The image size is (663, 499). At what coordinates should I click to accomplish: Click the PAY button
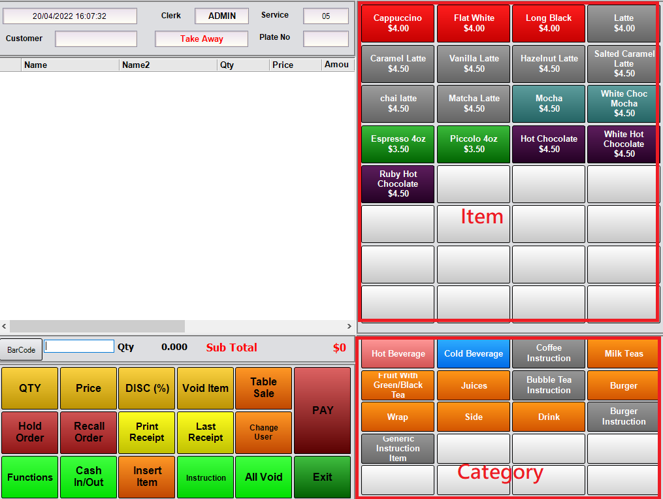[x=322, y=411]
